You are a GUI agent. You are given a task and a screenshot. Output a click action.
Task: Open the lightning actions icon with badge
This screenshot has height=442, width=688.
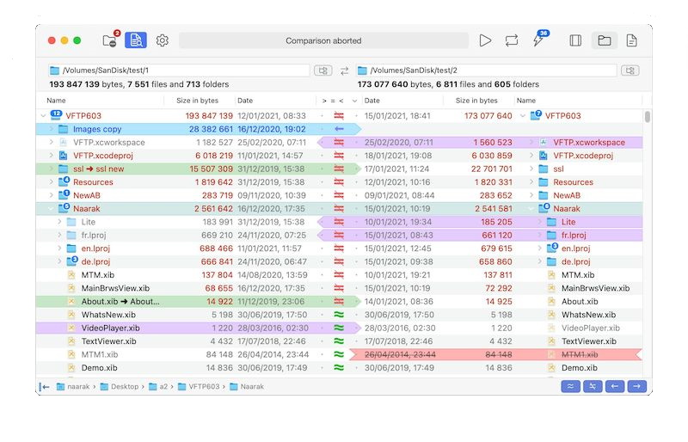point(539,40)
